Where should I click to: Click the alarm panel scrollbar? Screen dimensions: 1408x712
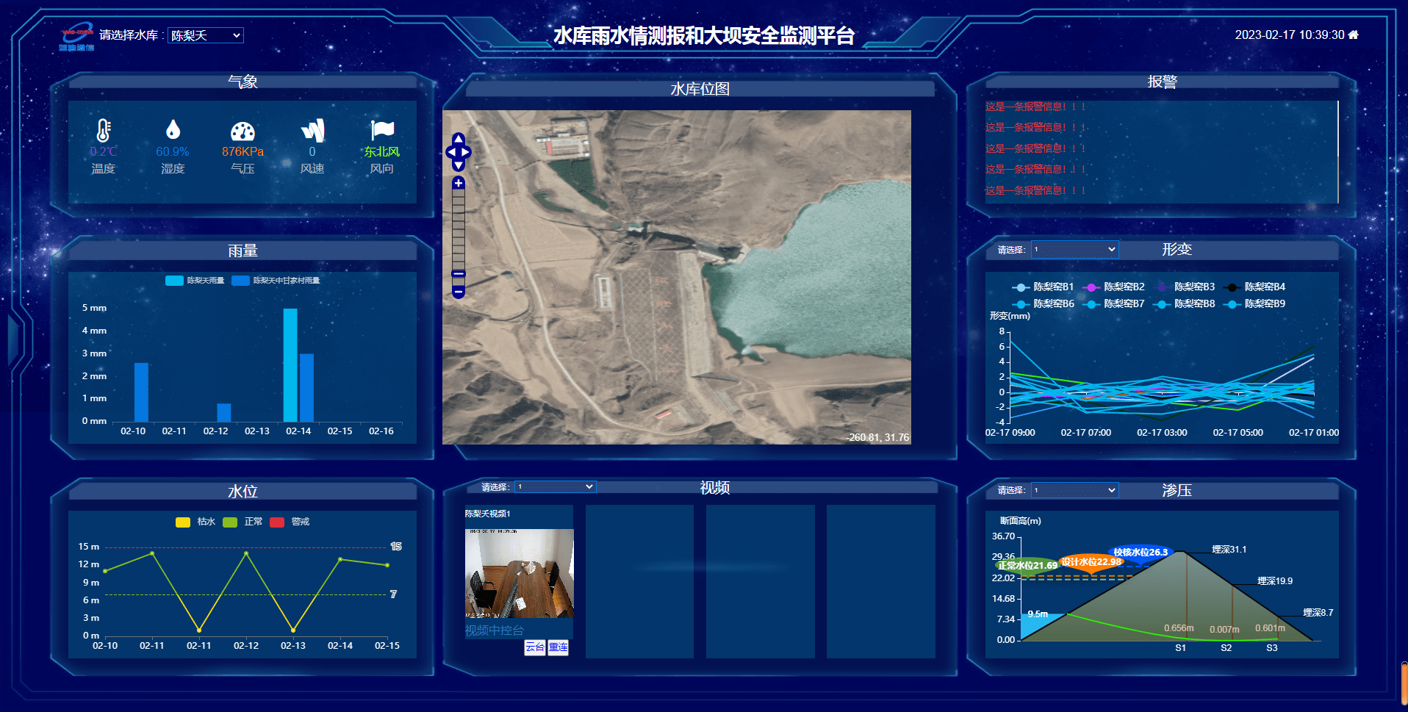tap(1338, 152)
